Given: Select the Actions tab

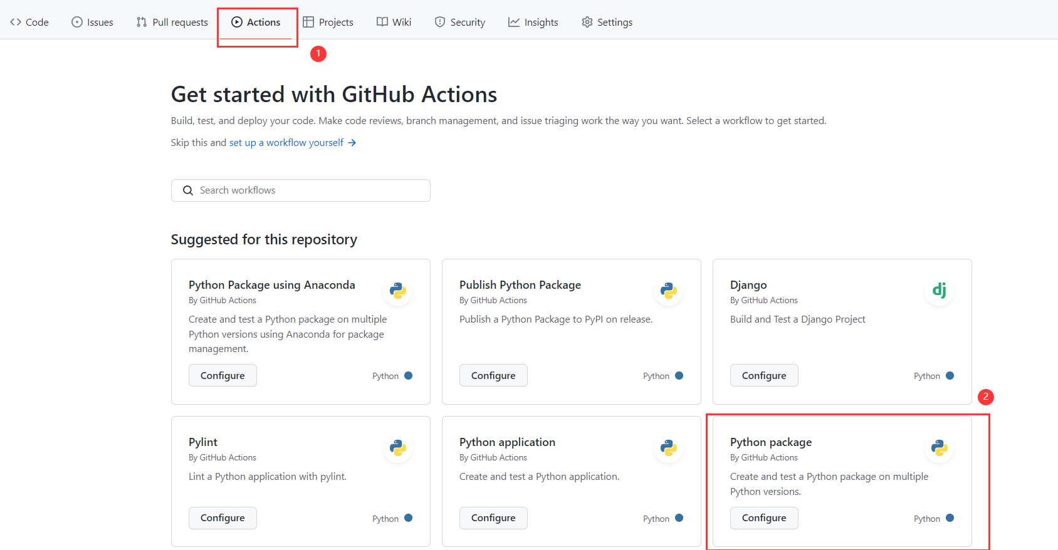Looking at the screenshot, I should click(x=256, y=22).
